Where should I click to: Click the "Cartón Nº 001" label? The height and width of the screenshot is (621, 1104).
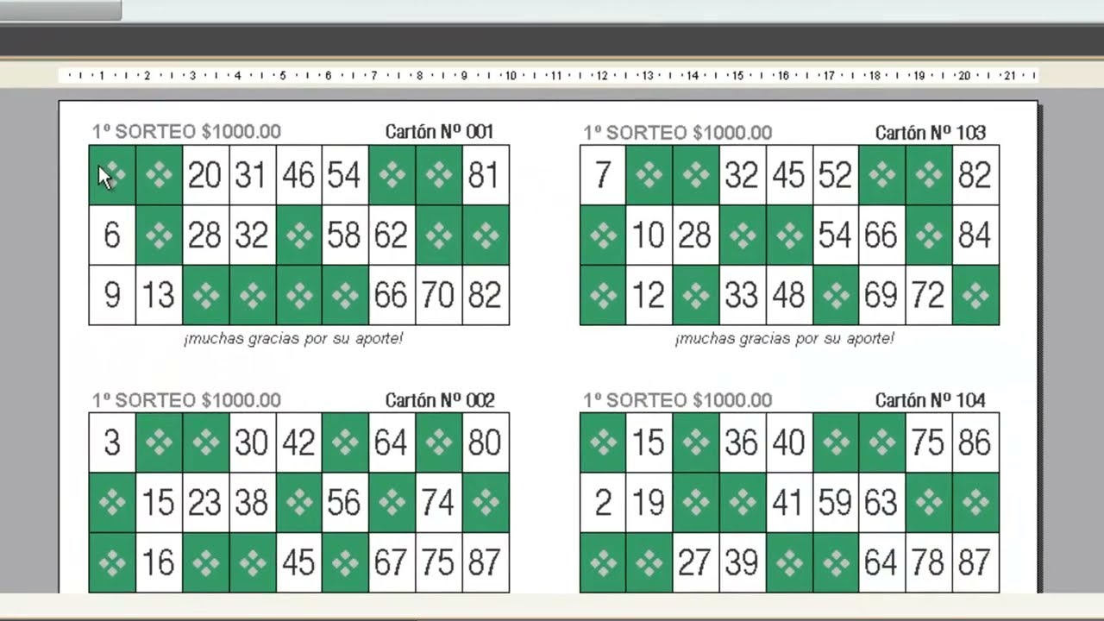(x=439, y=131)
